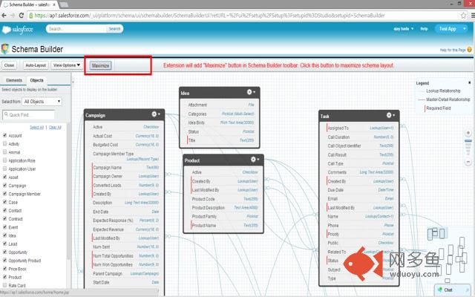Switch to the Elements tab
Viewport: 475px width, 297px height.
(14, 80)
